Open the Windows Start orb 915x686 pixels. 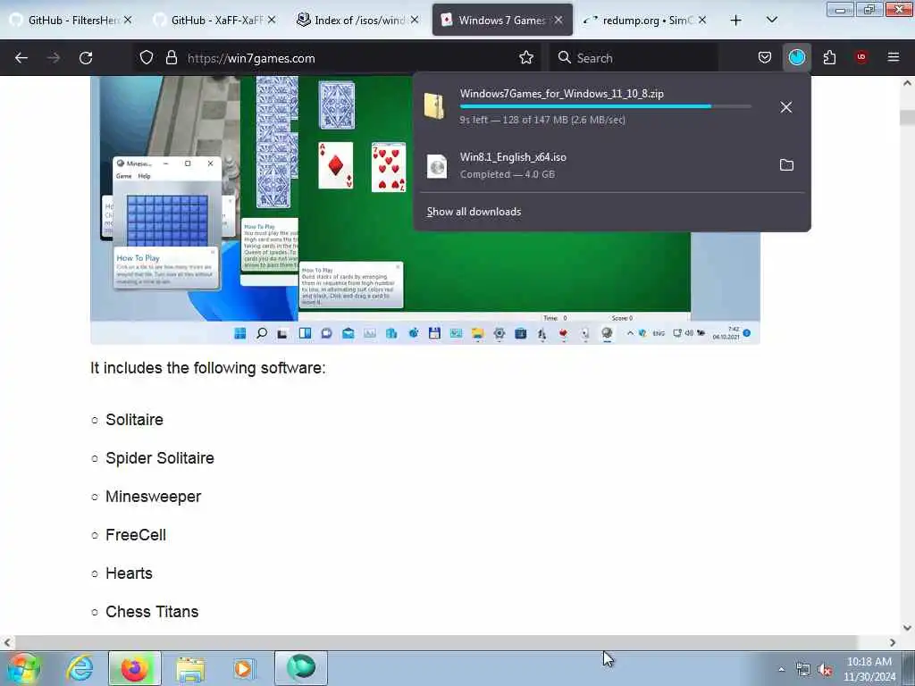(23, 668)
